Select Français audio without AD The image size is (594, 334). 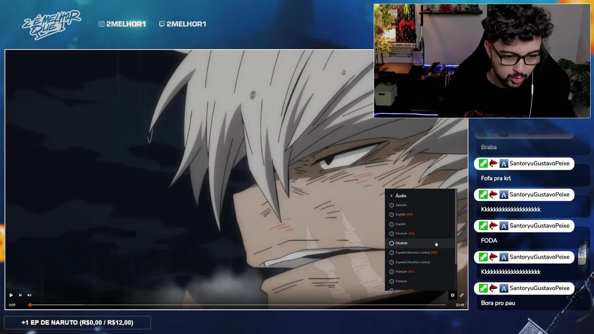(420, 281)
